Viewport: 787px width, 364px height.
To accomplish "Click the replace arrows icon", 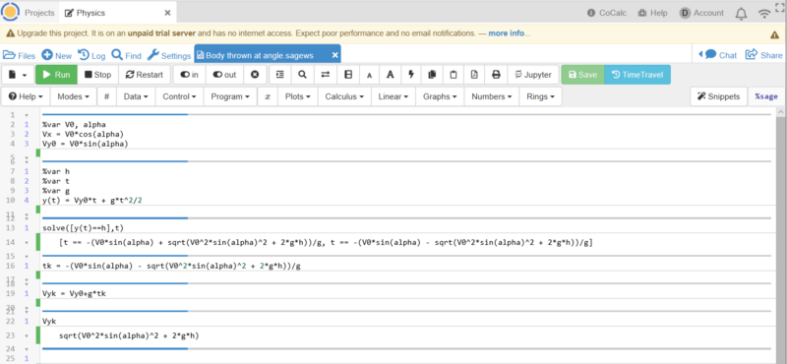I will pyautogui.click(x=326, y=75).
